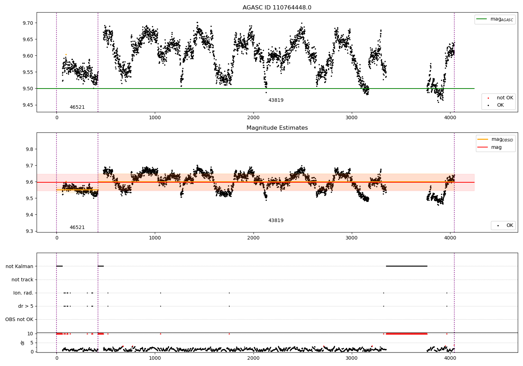This screenshot has width=523, height=366.
Task: Click the 9.3 y-tick in middle plot
Action: click(30, 231)
